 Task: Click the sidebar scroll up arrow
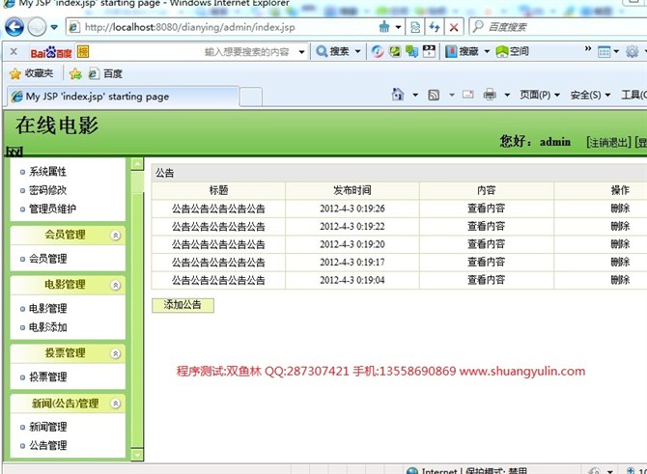click(137, 164)
